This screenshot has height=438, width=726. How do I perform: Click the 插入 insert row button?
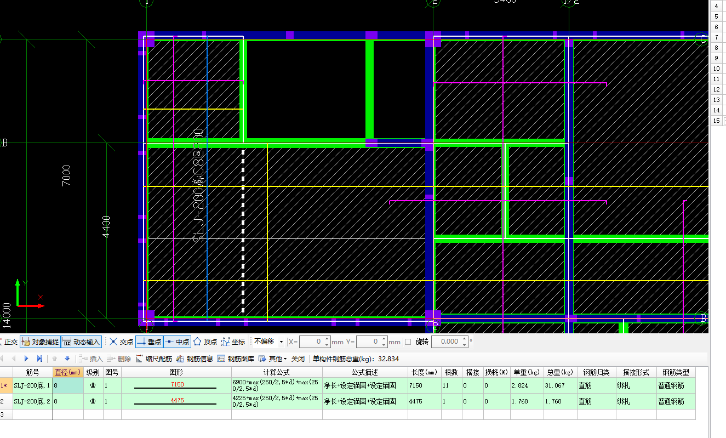point(90,359)
